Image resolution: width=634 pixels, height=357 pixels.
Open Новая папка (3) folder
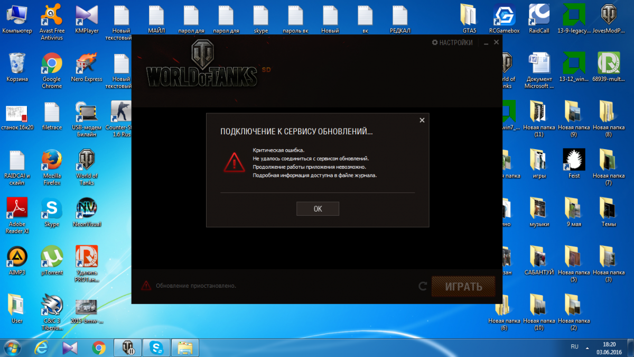point(609,263)
